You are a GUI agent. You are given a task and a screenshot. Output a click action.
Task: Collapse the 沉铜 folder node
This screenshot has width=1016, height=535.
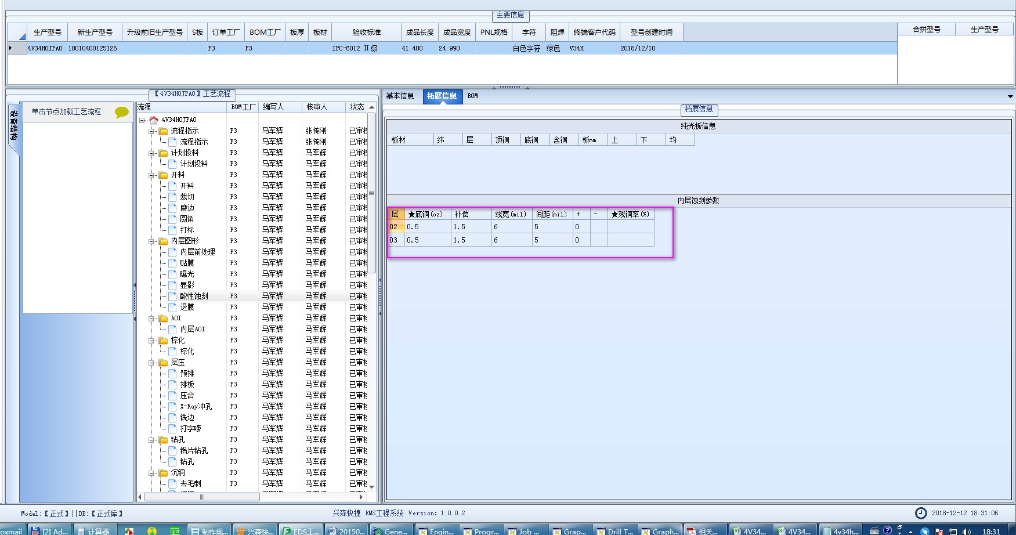tap(151, 473)
